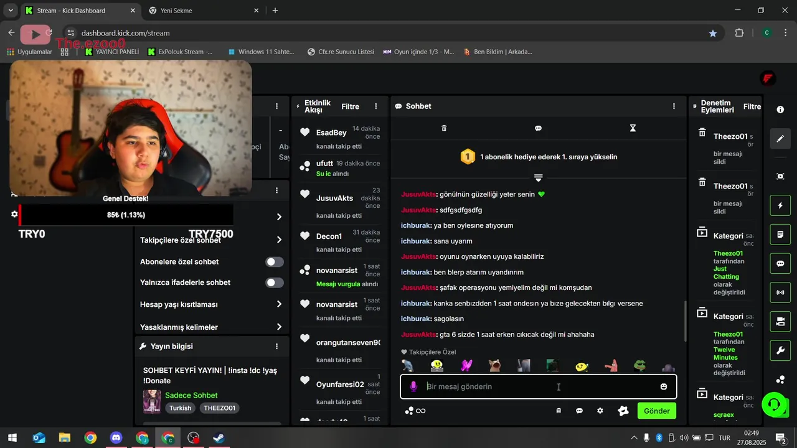Open chat settings gear below message box
This screenshot has height=448, width=797.
[x=600, y=411]
